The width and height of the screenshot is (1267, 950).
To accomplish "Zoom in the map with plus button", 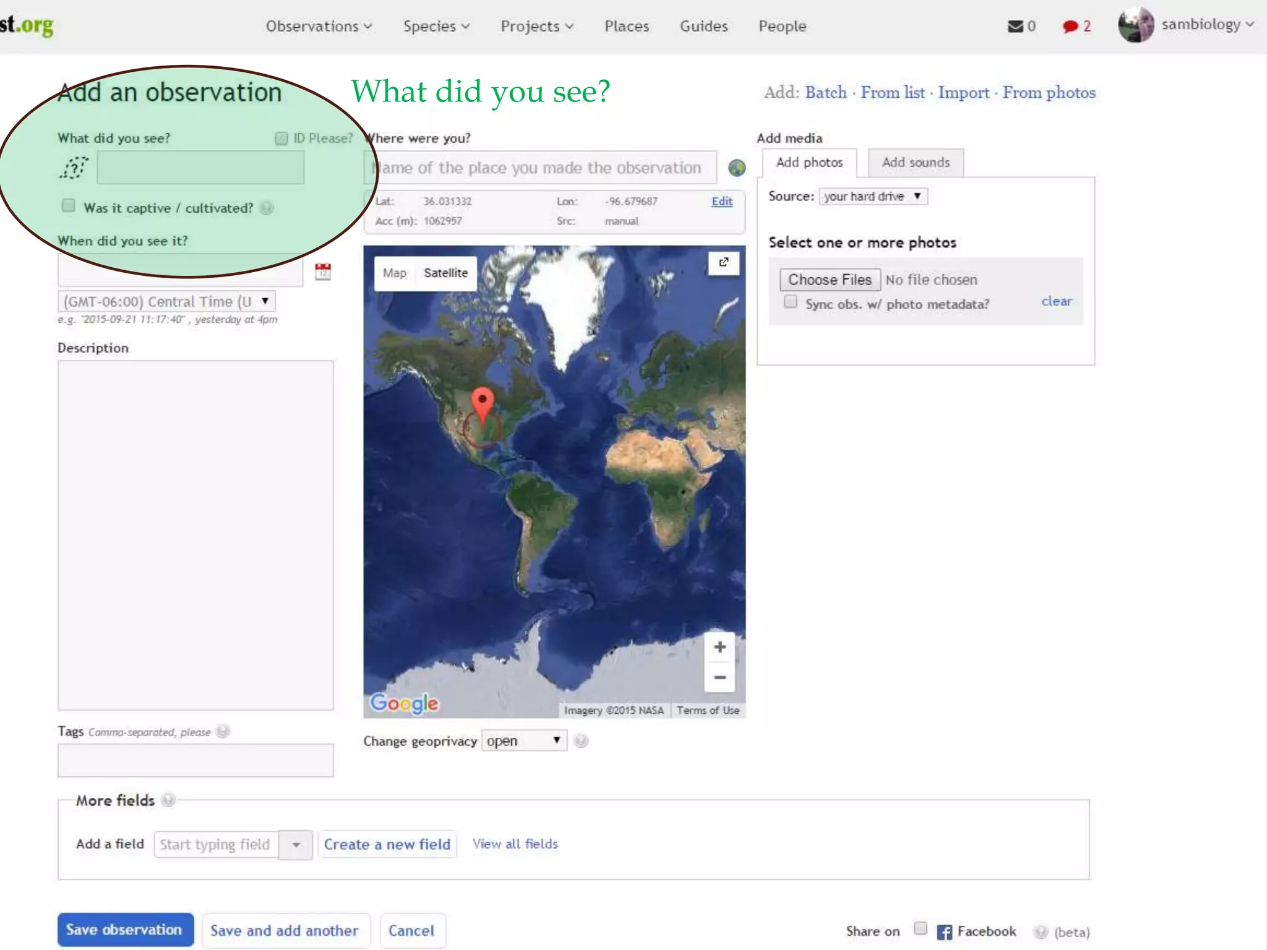I will [719, 647].
